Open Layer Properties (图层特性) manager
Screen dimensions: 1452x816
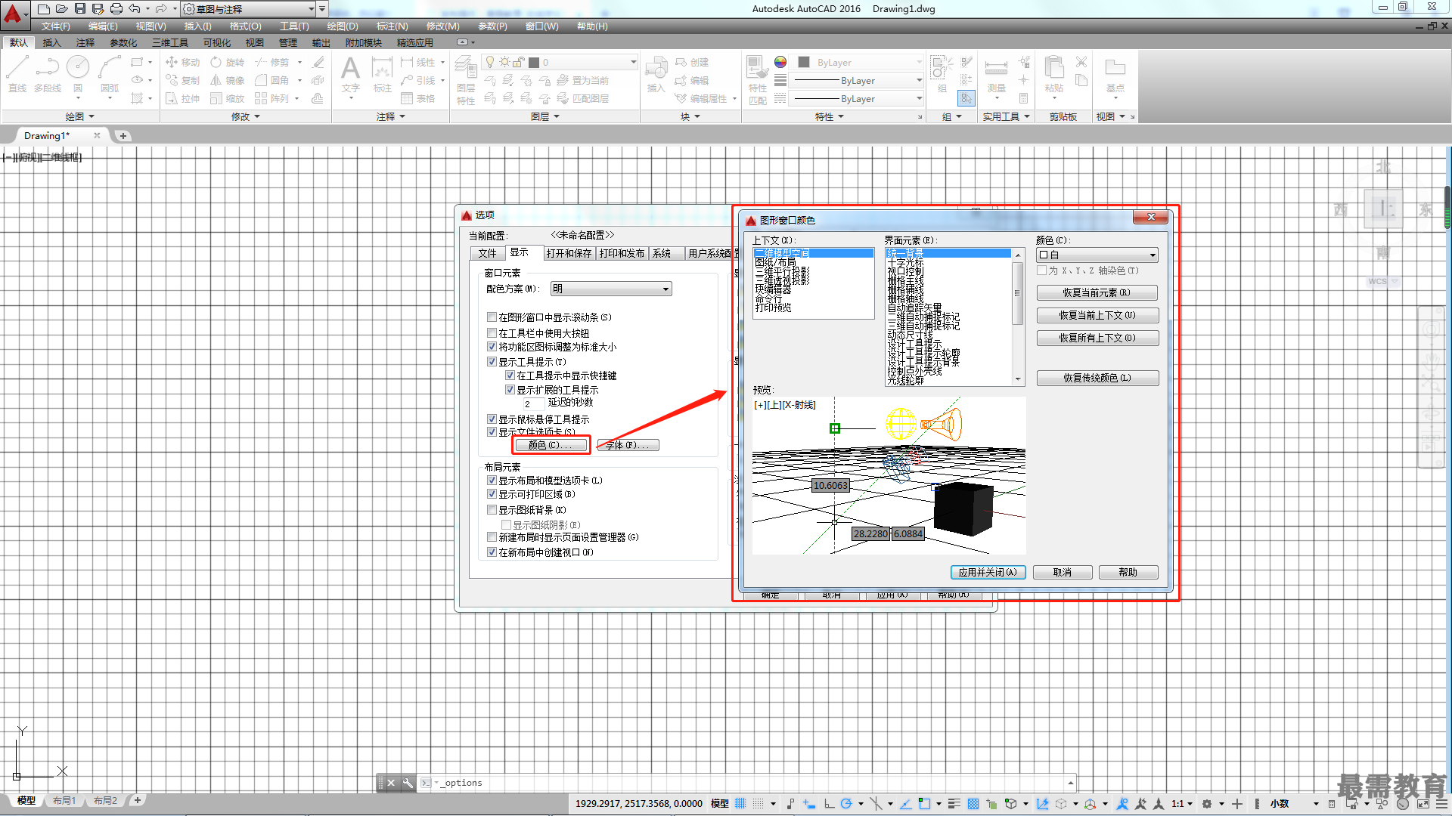(466, 80)
